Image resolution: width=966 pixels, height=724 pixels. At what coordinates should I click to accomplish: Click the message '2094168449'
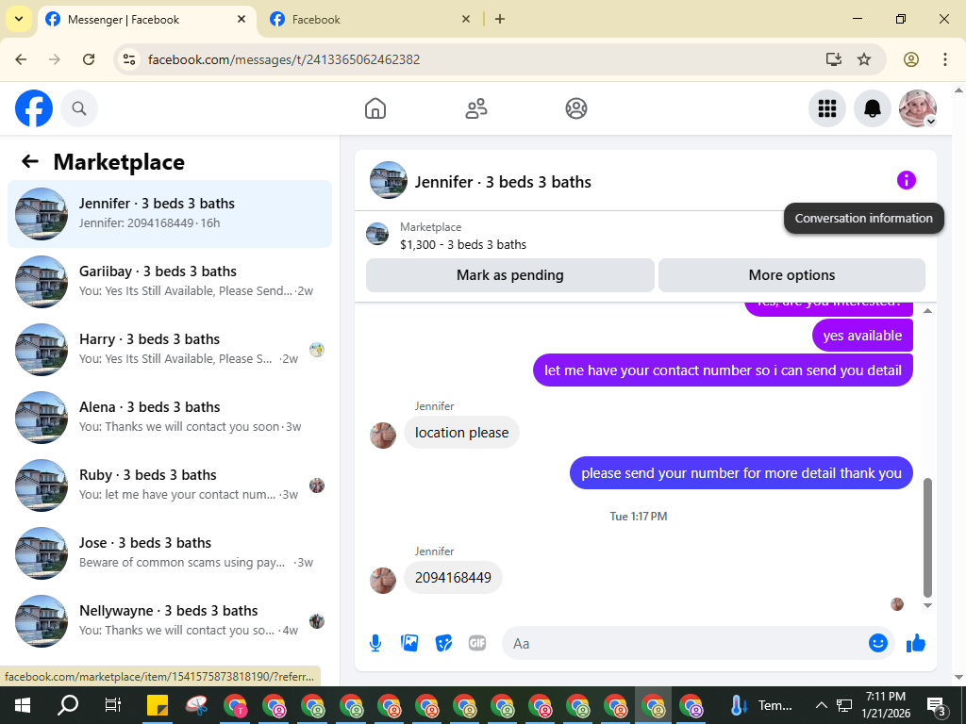click(x=453, y=578)
